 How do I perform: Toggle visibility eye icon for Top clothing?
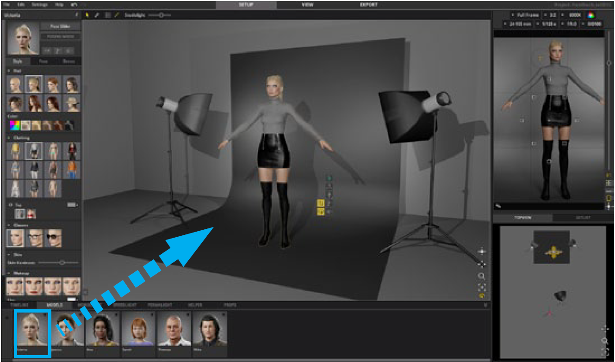[10, 204]
